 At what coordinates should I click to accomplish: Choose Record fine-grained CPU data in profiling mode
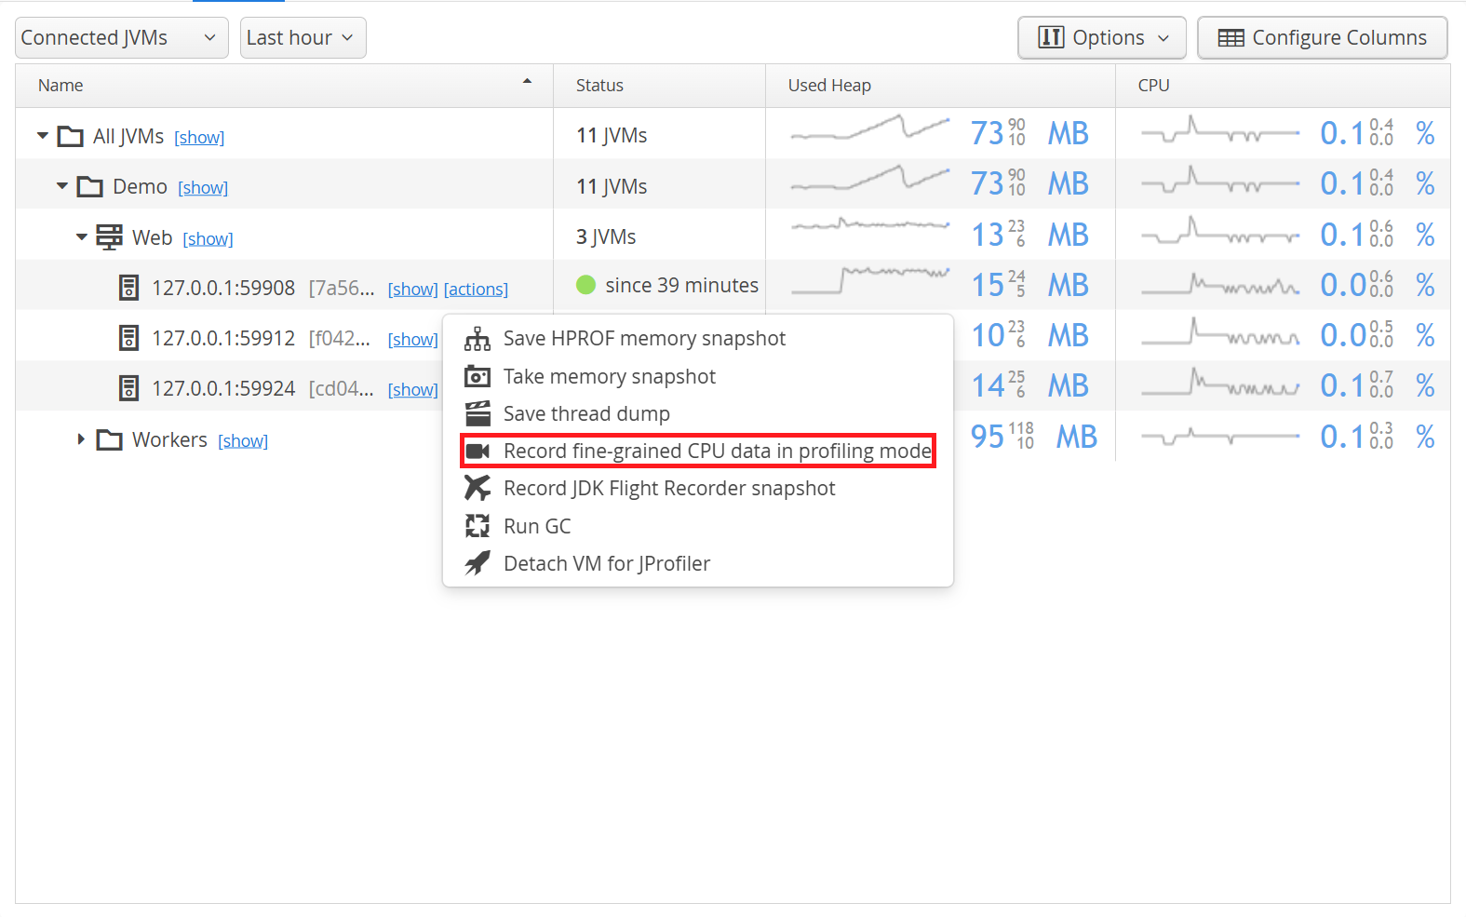[698, 451]
